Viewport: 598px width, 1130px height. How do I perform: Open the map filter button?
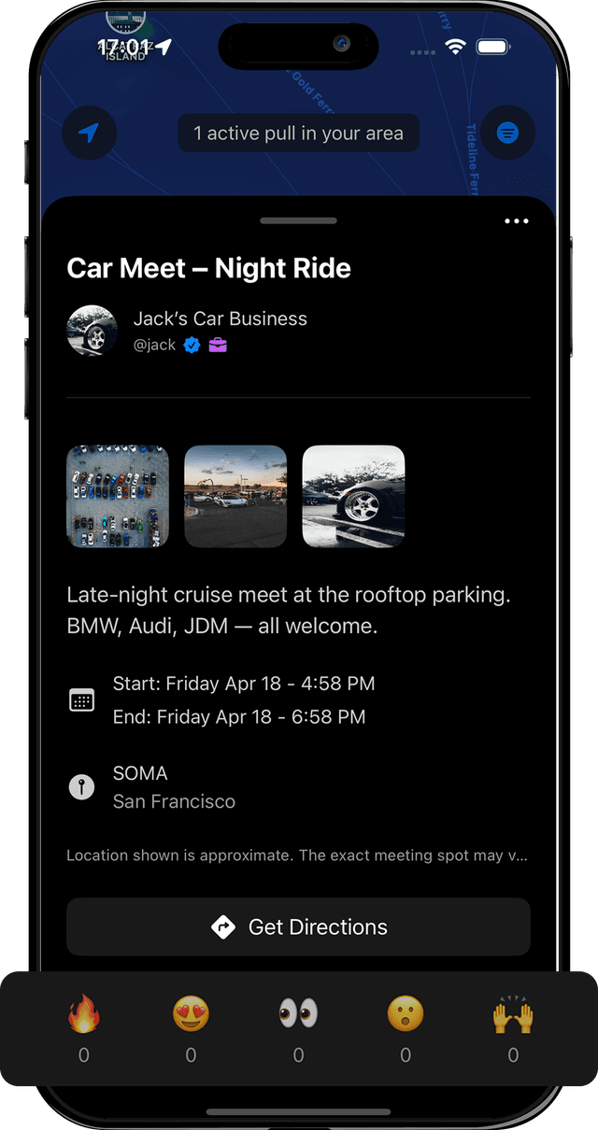coord(507,133)
